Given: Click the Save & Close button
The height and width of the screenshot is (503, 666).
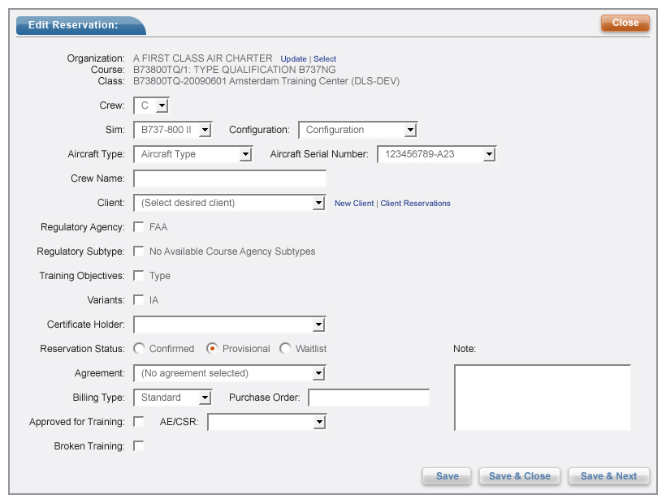Looking at the screenshot, I should coord(519,476).
